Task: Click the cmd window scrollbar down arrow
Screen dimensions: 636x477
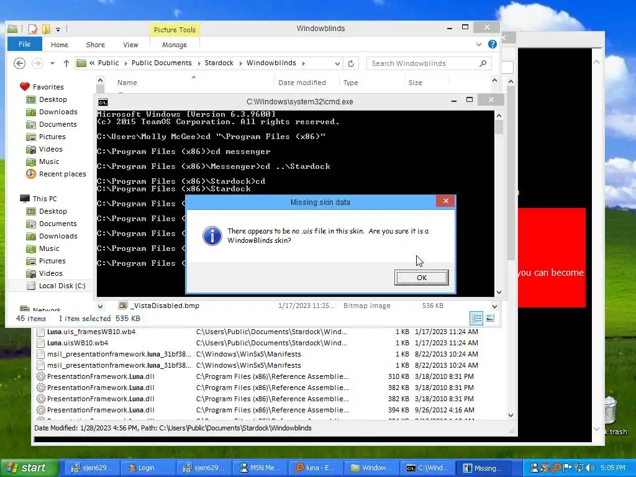Action: point(499,292)
